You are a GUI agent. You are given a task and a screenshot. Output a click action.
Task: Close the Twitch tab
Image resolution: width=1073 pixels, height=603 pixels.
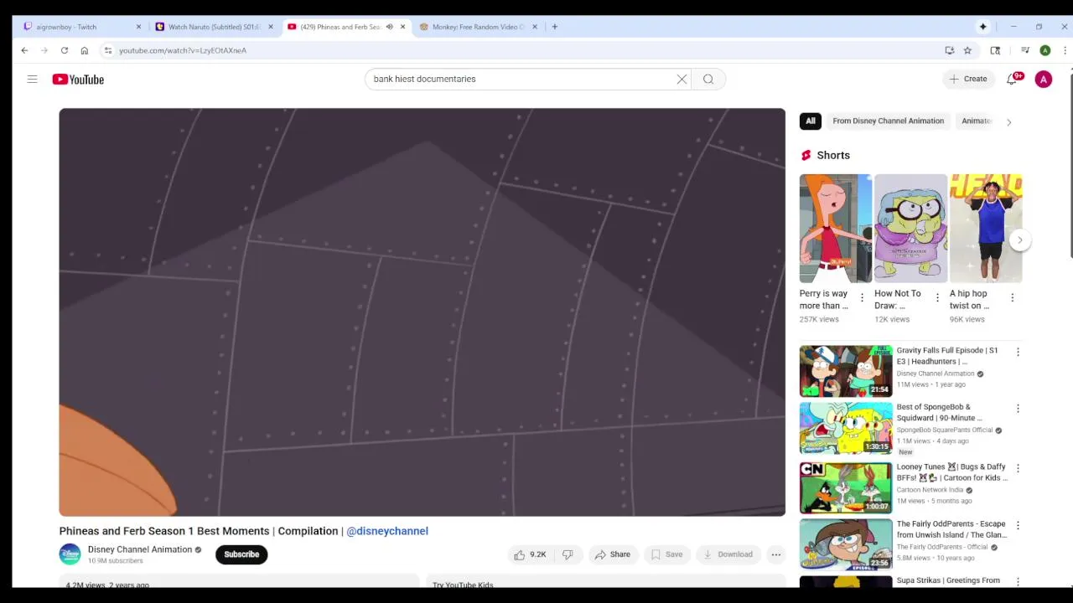click(138, 27)
